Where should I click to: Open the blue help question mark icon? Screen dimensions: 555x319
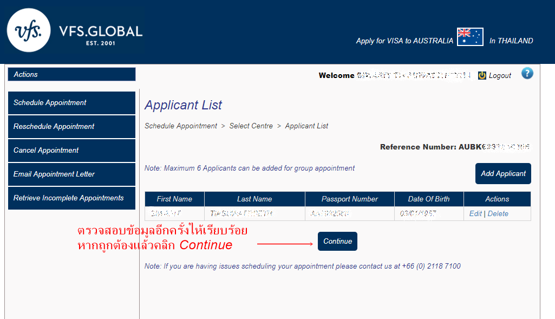(x=527, y=74)
